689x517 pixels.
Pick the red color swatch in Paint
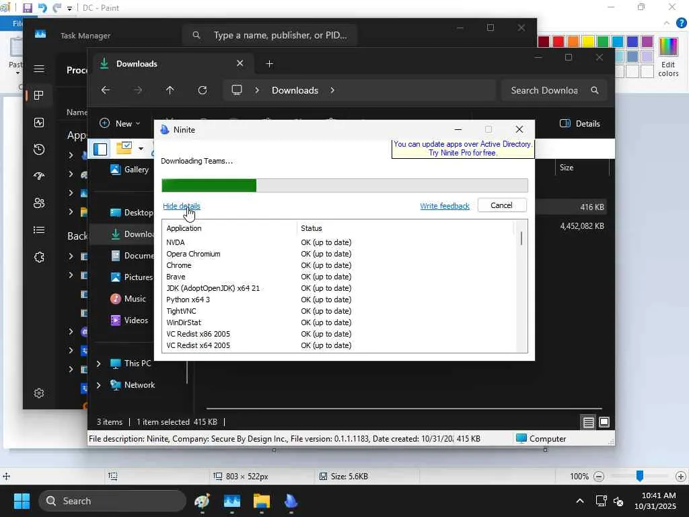tap(558, 42)
